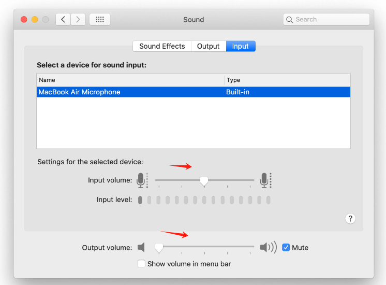386x285 pixels.
Task: Go back with the left chevron button
Action: 63,20
